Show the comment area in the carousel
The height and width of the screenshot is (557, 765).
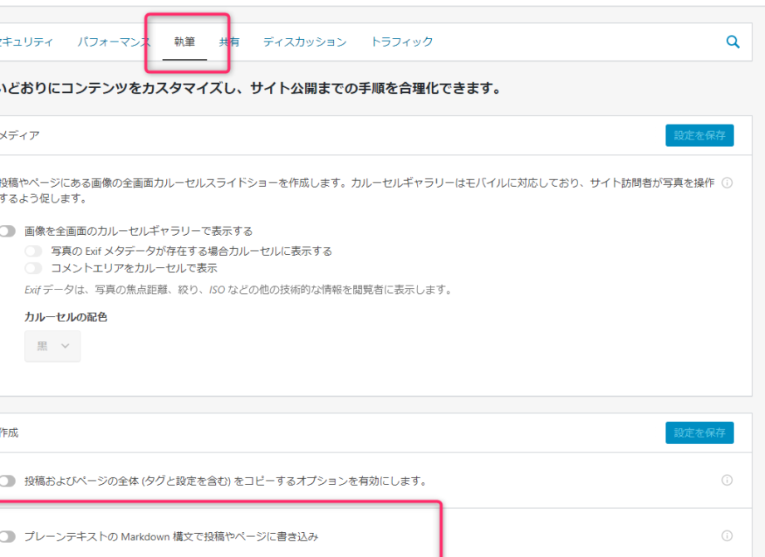coord(33,267)
